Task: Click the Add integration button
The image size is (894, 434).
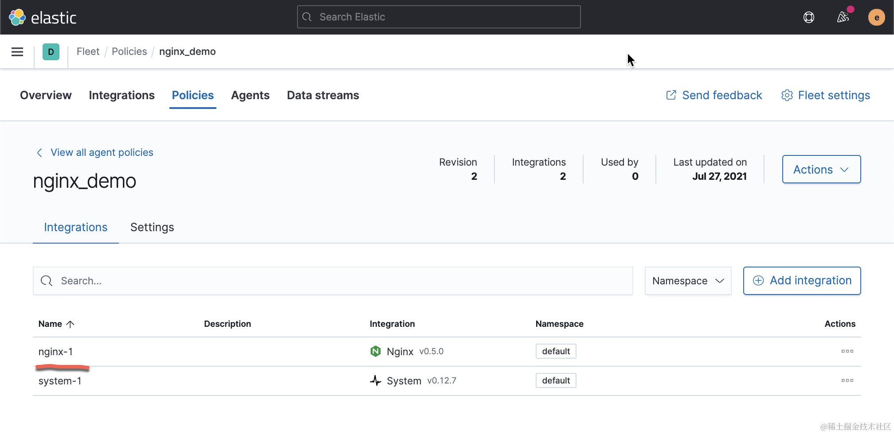Action: [802, 281]
